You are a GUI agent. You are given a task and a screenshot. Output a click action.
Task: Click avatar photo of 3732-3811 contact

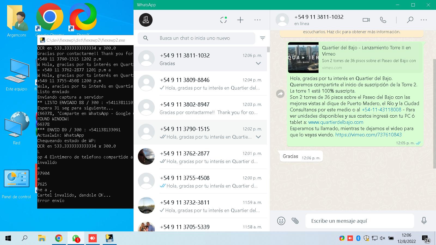(x=146, y=206)
